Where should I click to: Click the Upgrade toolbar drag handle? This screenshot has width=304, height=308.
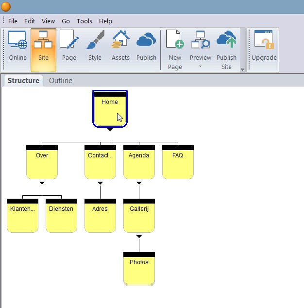249,50
